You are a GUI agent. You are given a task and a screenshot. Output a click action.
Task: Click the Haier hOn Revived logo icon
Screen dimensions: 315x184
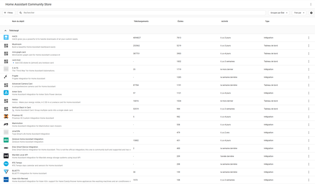6,180
